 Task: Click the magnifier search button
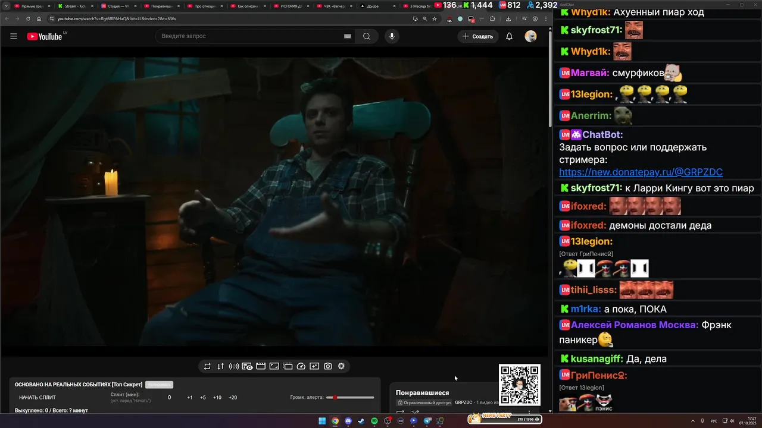point(367,36)
